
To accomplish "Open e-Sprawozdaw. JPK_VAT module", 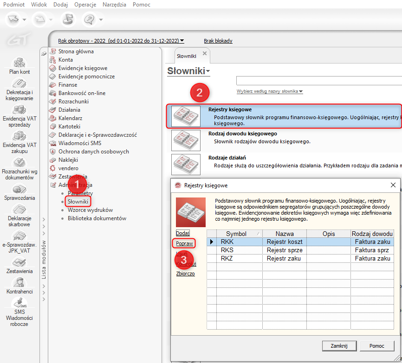I will [x=19, y=242].
